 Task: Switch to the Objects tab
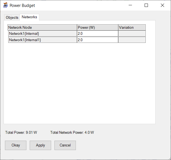pyautogui.click(x=12, y=17)
